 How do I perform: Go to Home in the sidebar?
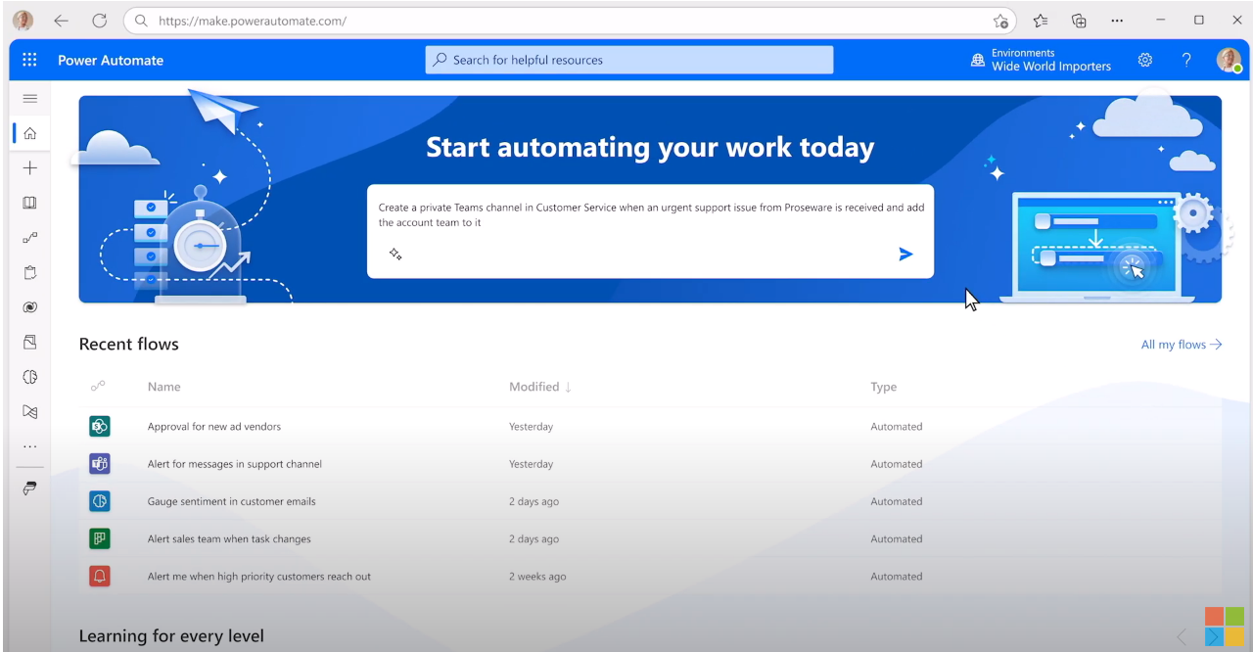(x=29, y=133)
